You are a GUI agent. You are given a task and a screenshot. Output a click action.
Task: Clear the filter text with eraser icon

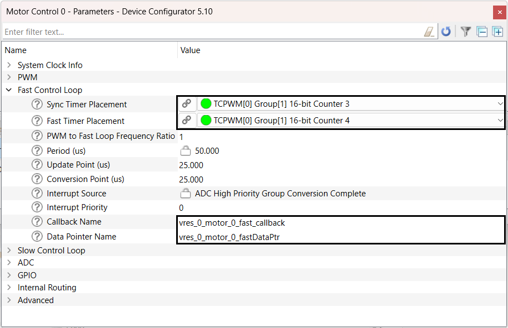tap(429, 32)
